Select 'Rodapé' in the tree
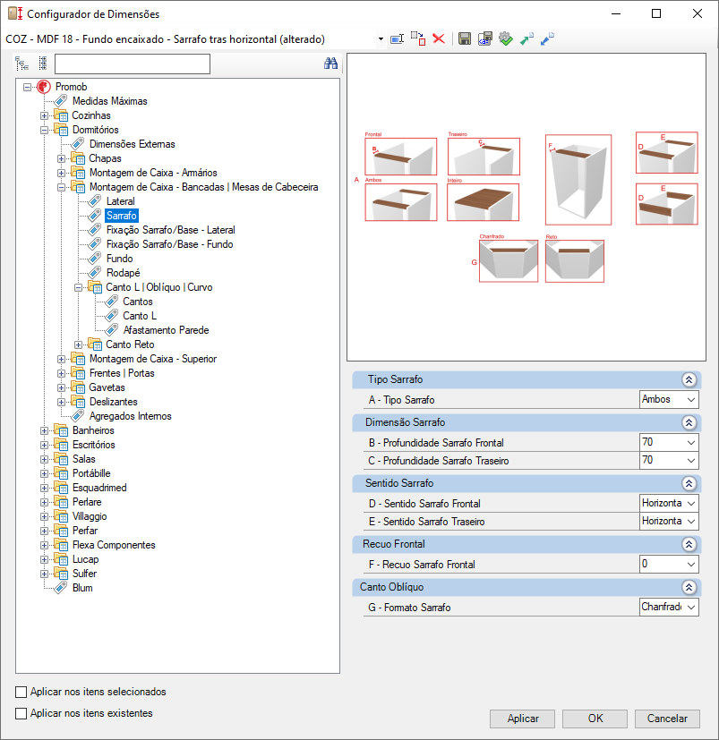Screen dimensions: 719x740 pos(123,273)
